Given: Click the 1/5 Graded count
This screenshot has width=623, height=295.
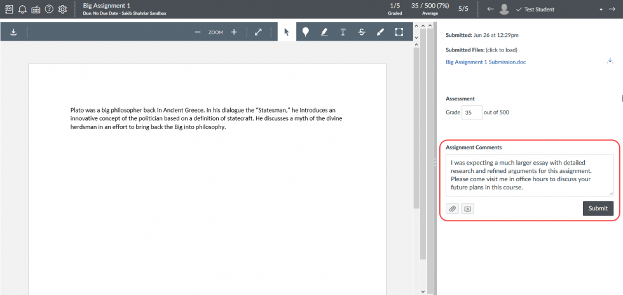Looking at the screenshot, I should 395,9.
